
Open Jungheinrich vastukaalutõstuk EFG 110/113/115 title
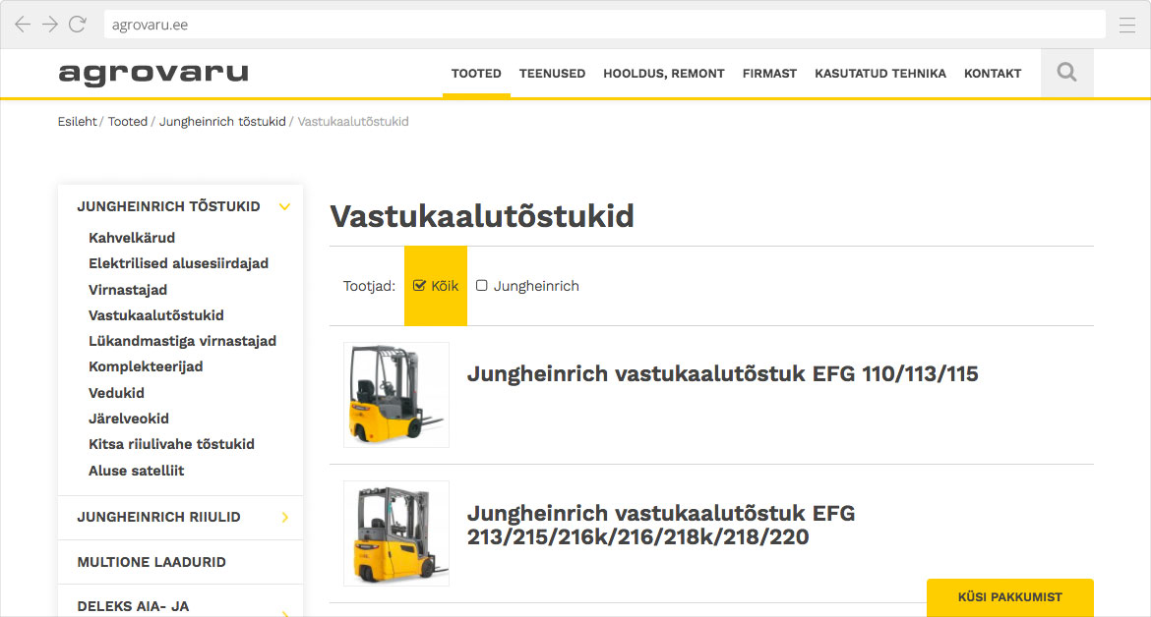(722, 373)
